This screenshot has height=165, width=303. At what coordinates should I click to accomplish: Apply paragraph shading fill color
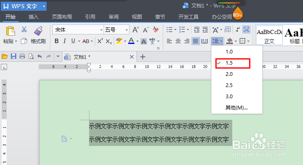pyautogui.click(x=229, y=41)
